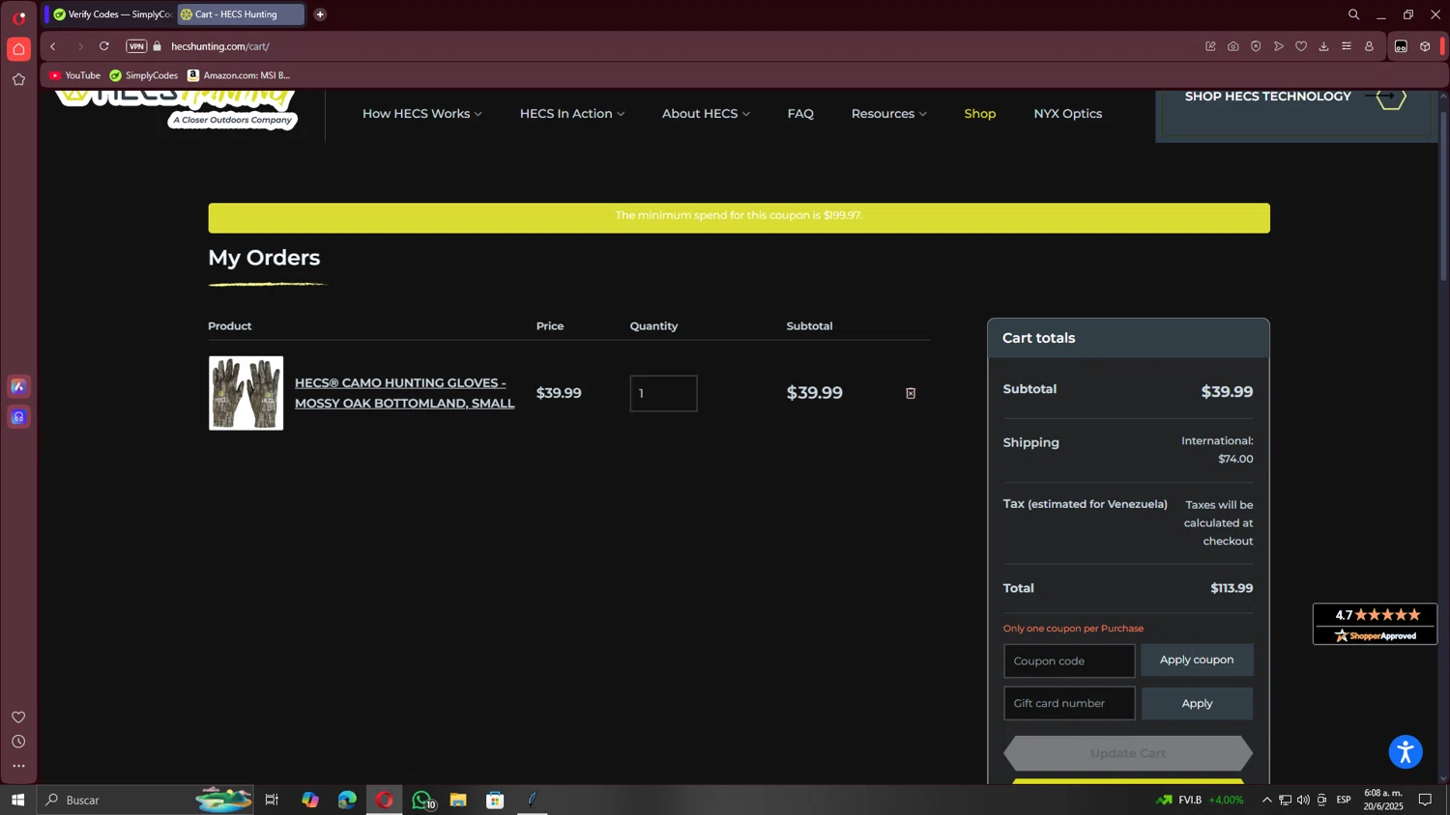Expand the Resources menu
The width and height of the screenshot is (1450, 815).
889,114
